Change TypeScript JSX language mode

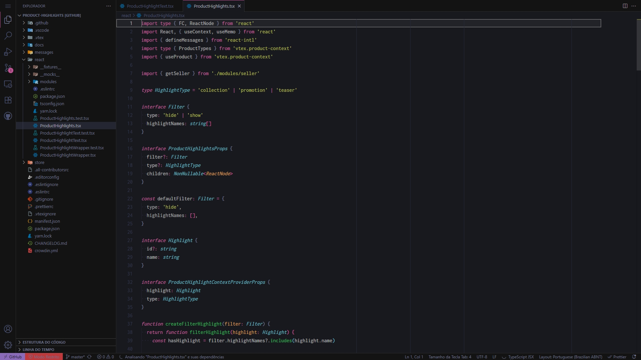[x=521, y=357]
